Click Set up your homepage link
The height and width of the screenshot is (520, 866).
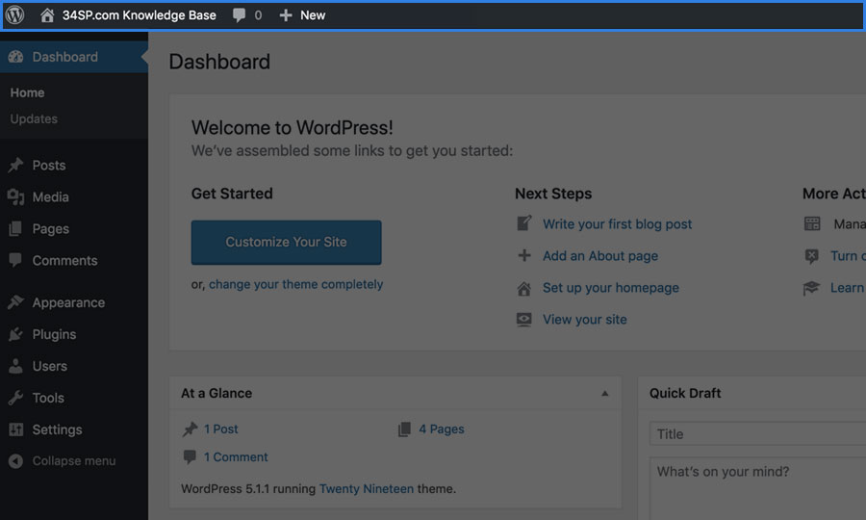611,288
